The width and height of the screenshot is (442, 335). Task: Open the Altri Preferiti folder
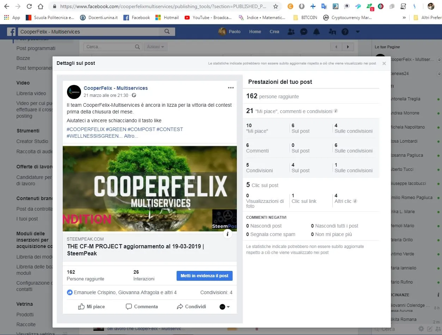point(427,17)
